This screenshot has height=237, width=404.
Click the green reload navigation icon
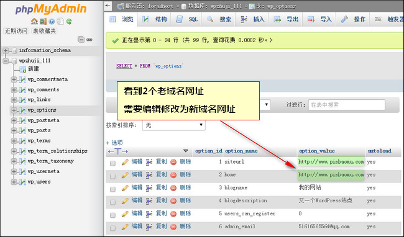point(69,21)
